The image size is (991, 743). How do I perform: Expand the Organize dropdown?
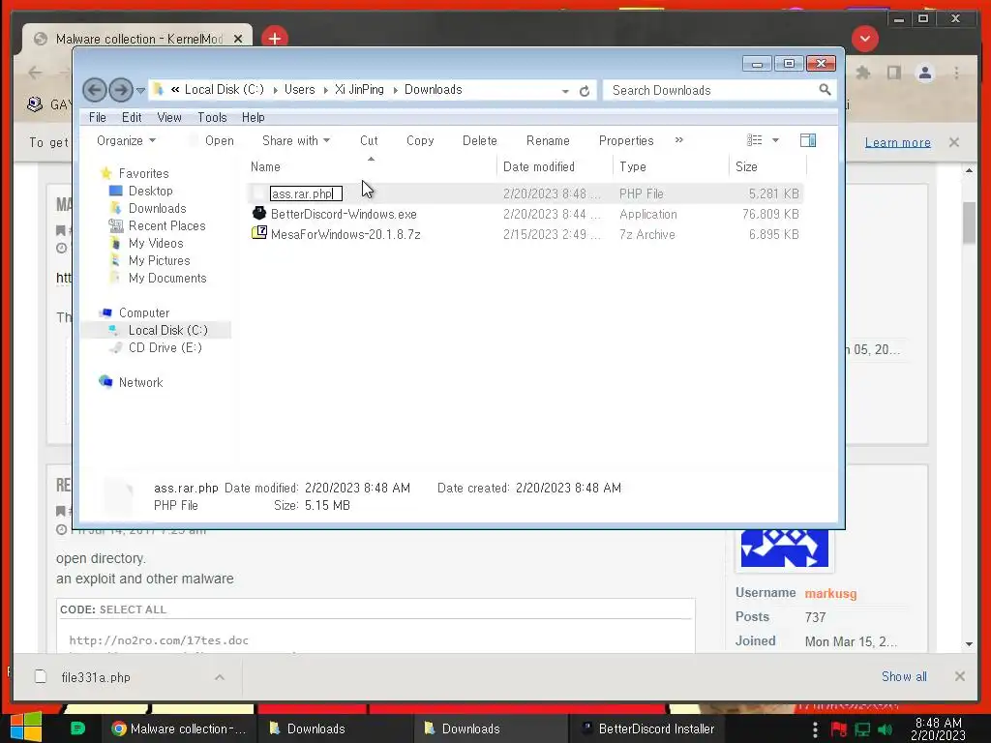click(x=126, y=141)
